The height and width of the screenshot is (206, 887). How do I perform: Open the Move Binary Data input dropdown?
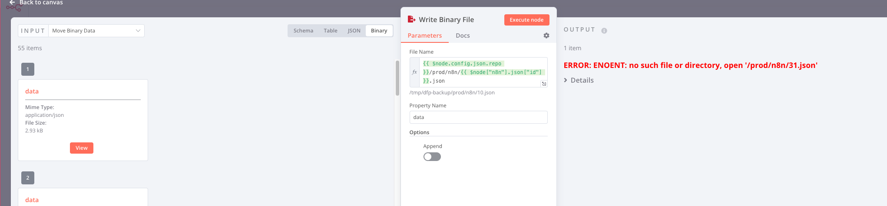[96, 31]
